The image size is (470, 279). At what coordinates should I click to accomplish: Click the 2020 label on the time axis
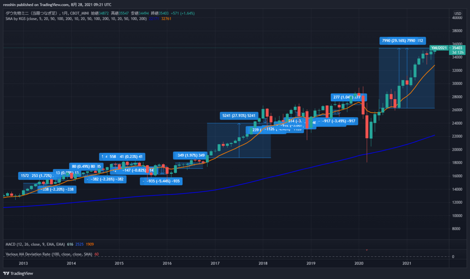(x=359, y=263)
